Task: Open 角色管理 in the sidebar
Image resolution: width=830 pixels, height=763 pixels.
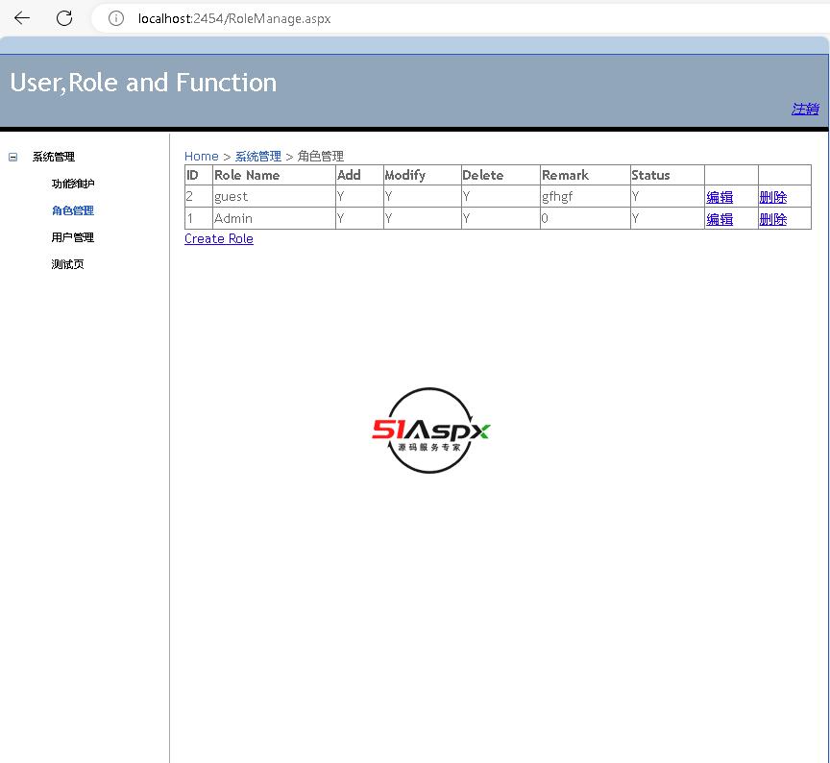Action: [x=73, y=210]
